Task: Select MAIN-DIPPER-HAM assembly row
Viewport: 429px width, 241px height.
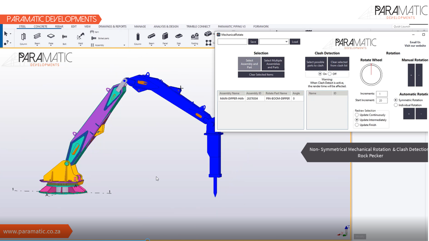Action: tap(261, 98)
